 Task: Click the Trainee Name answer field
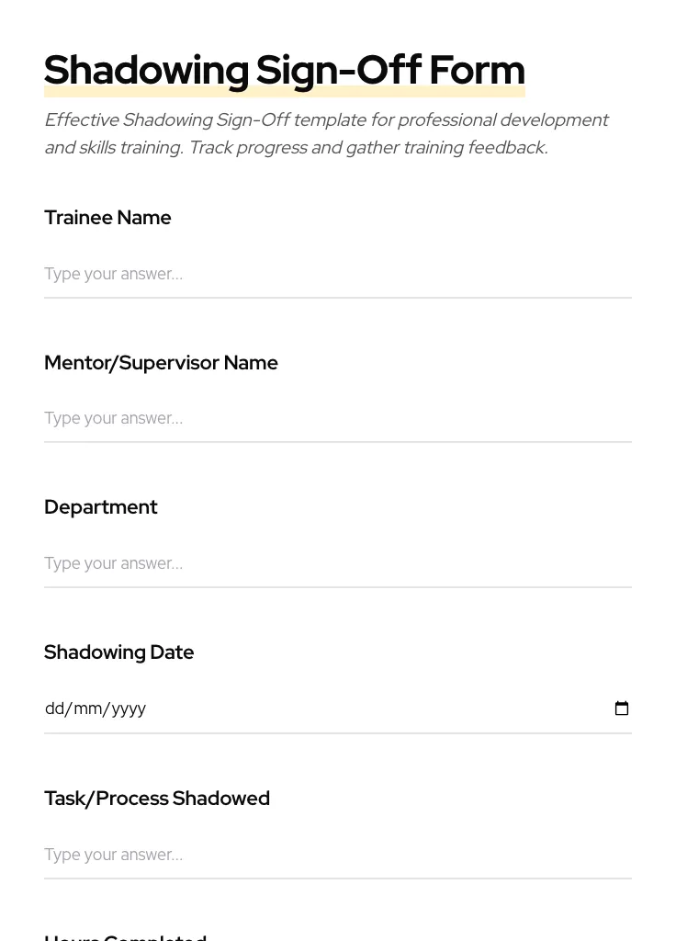pyautogui.click(x=337, y=274)
